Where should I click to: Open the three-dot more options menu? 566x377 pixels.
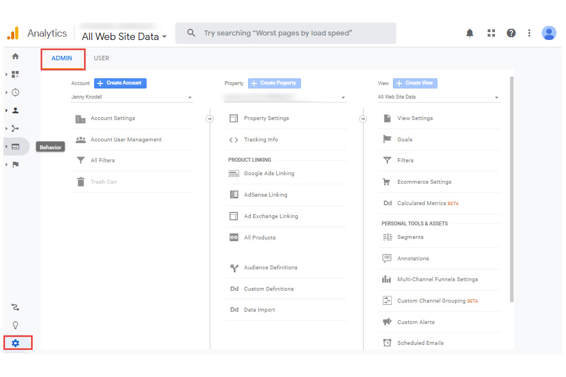tap(529, 33)
